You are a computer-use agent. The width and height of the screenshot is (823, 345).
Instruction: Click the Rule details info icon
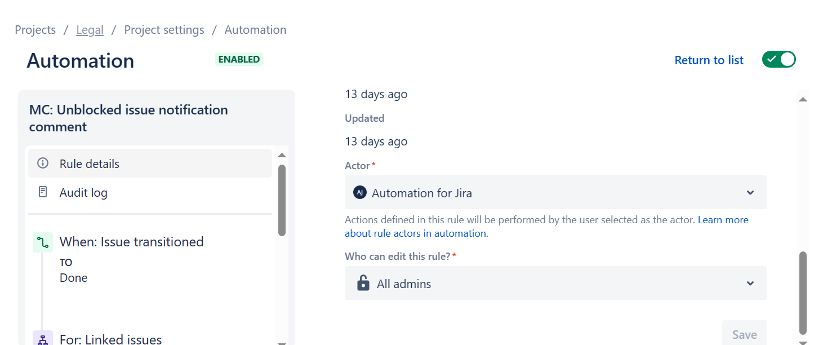43,163
